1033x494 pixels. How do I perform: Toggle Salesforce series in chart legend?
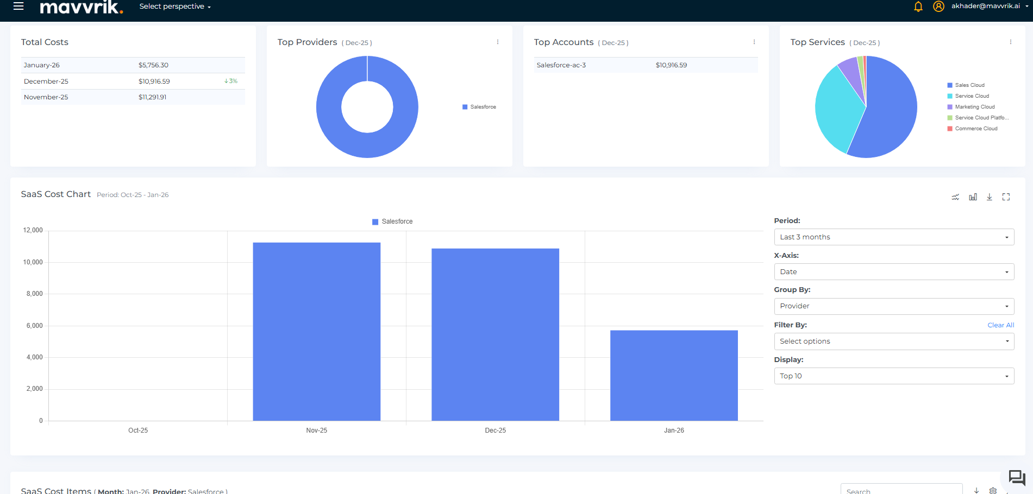pyautogui.click(x=392, y=221)
